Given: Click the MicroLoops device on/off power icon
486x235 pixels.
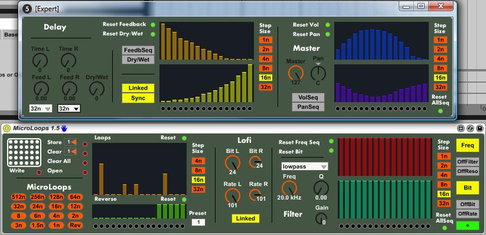Looking at the screenshot, I should pos(7,128).
